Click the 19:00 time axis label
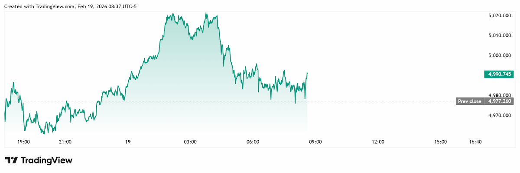Viewport: 520px width, 173px height. pyautogui.click(x=23, y=142)
